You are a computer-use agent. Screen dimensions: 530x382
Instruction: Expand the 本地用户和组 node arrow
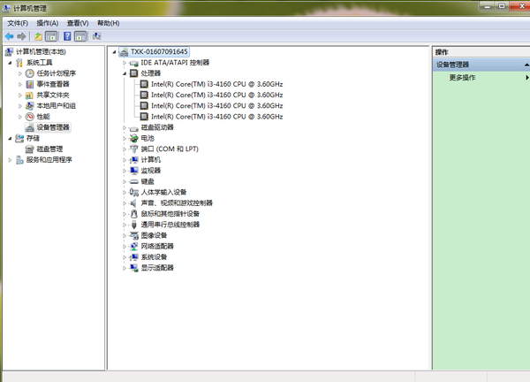click(20, 106)
